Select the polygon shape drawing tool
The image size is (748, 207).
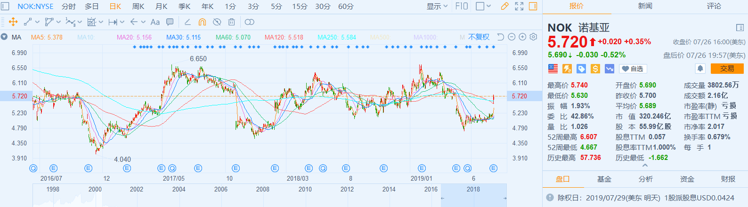tap(49, 22)
